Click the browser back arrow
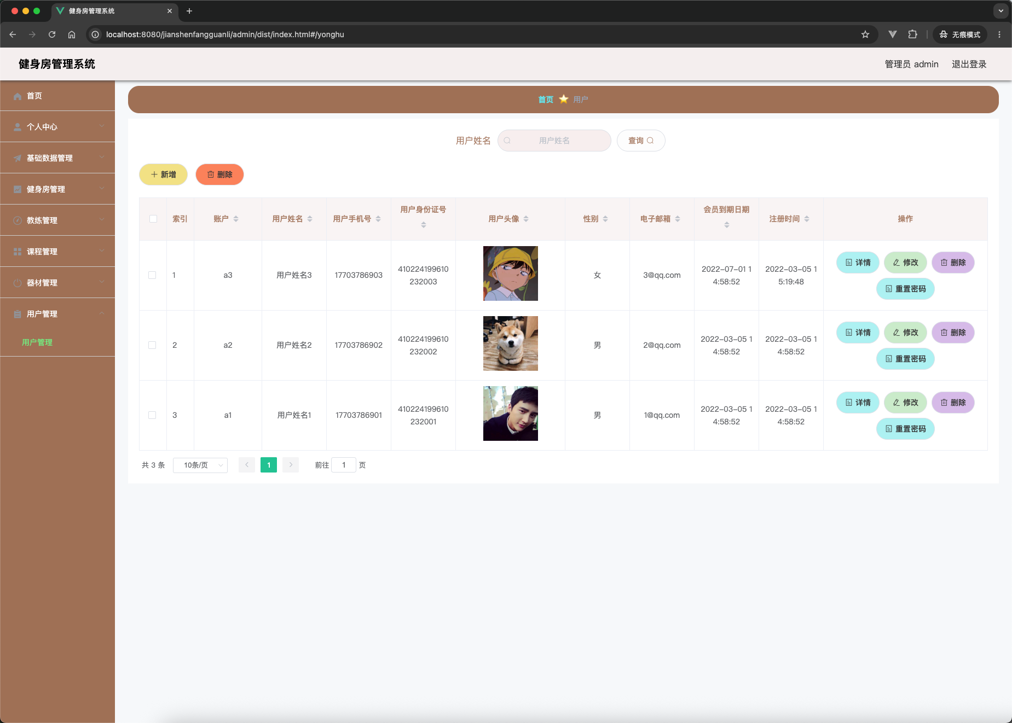1012x723 pixels. (13, 34)
